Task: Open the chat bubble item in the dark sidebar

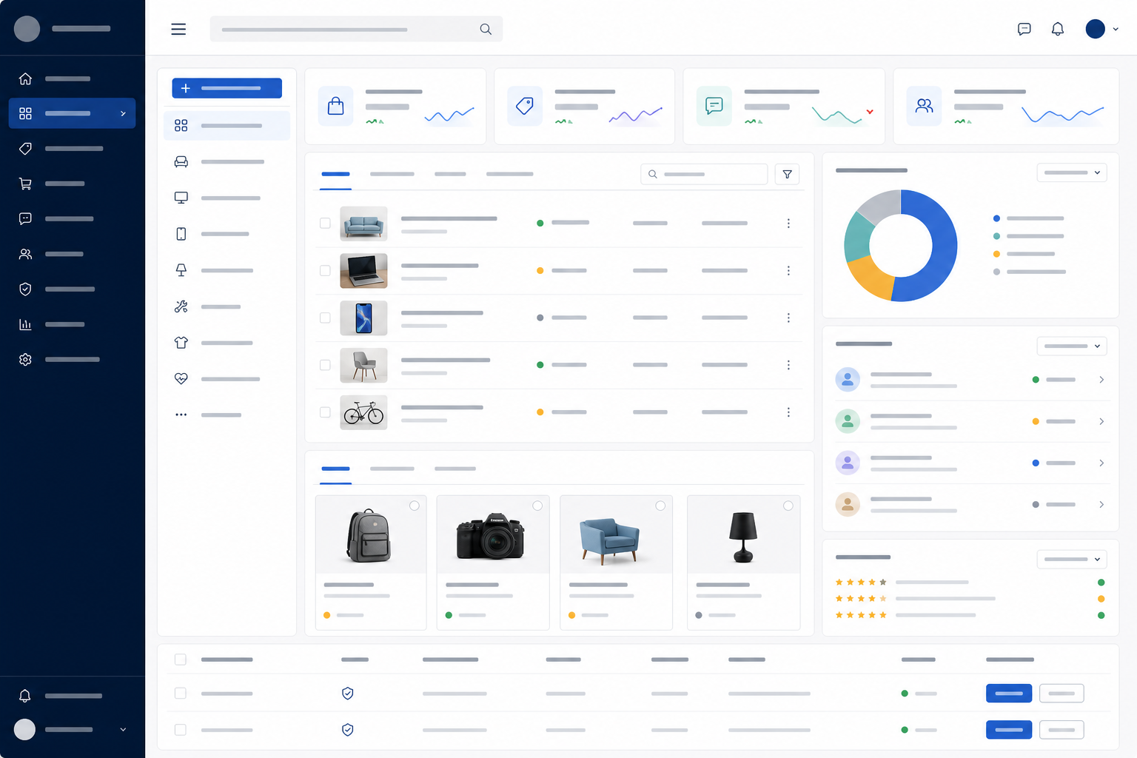Action: pos(25,218)
